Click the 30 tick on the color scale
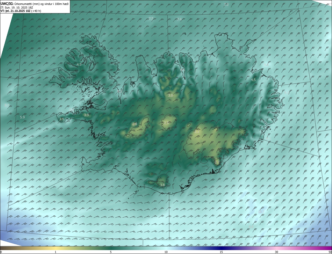This screenshot has width=332, height=254. pos(276,252)
